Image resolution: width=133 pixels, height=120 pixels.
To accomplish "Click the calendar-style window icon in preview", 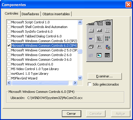I will point(107,55).
